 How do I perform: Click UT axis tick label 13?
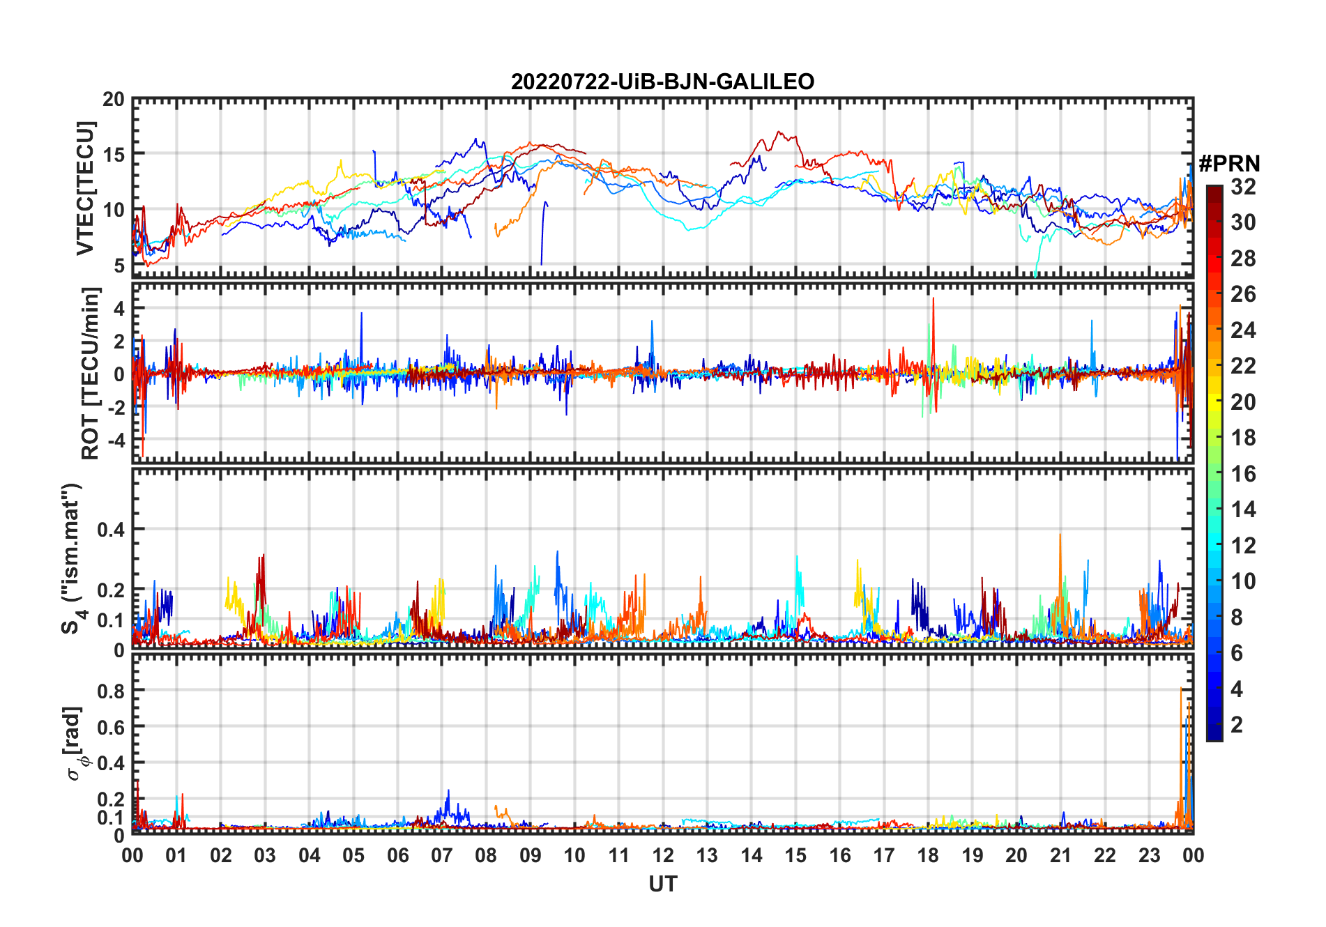click(x=707, y=856)
